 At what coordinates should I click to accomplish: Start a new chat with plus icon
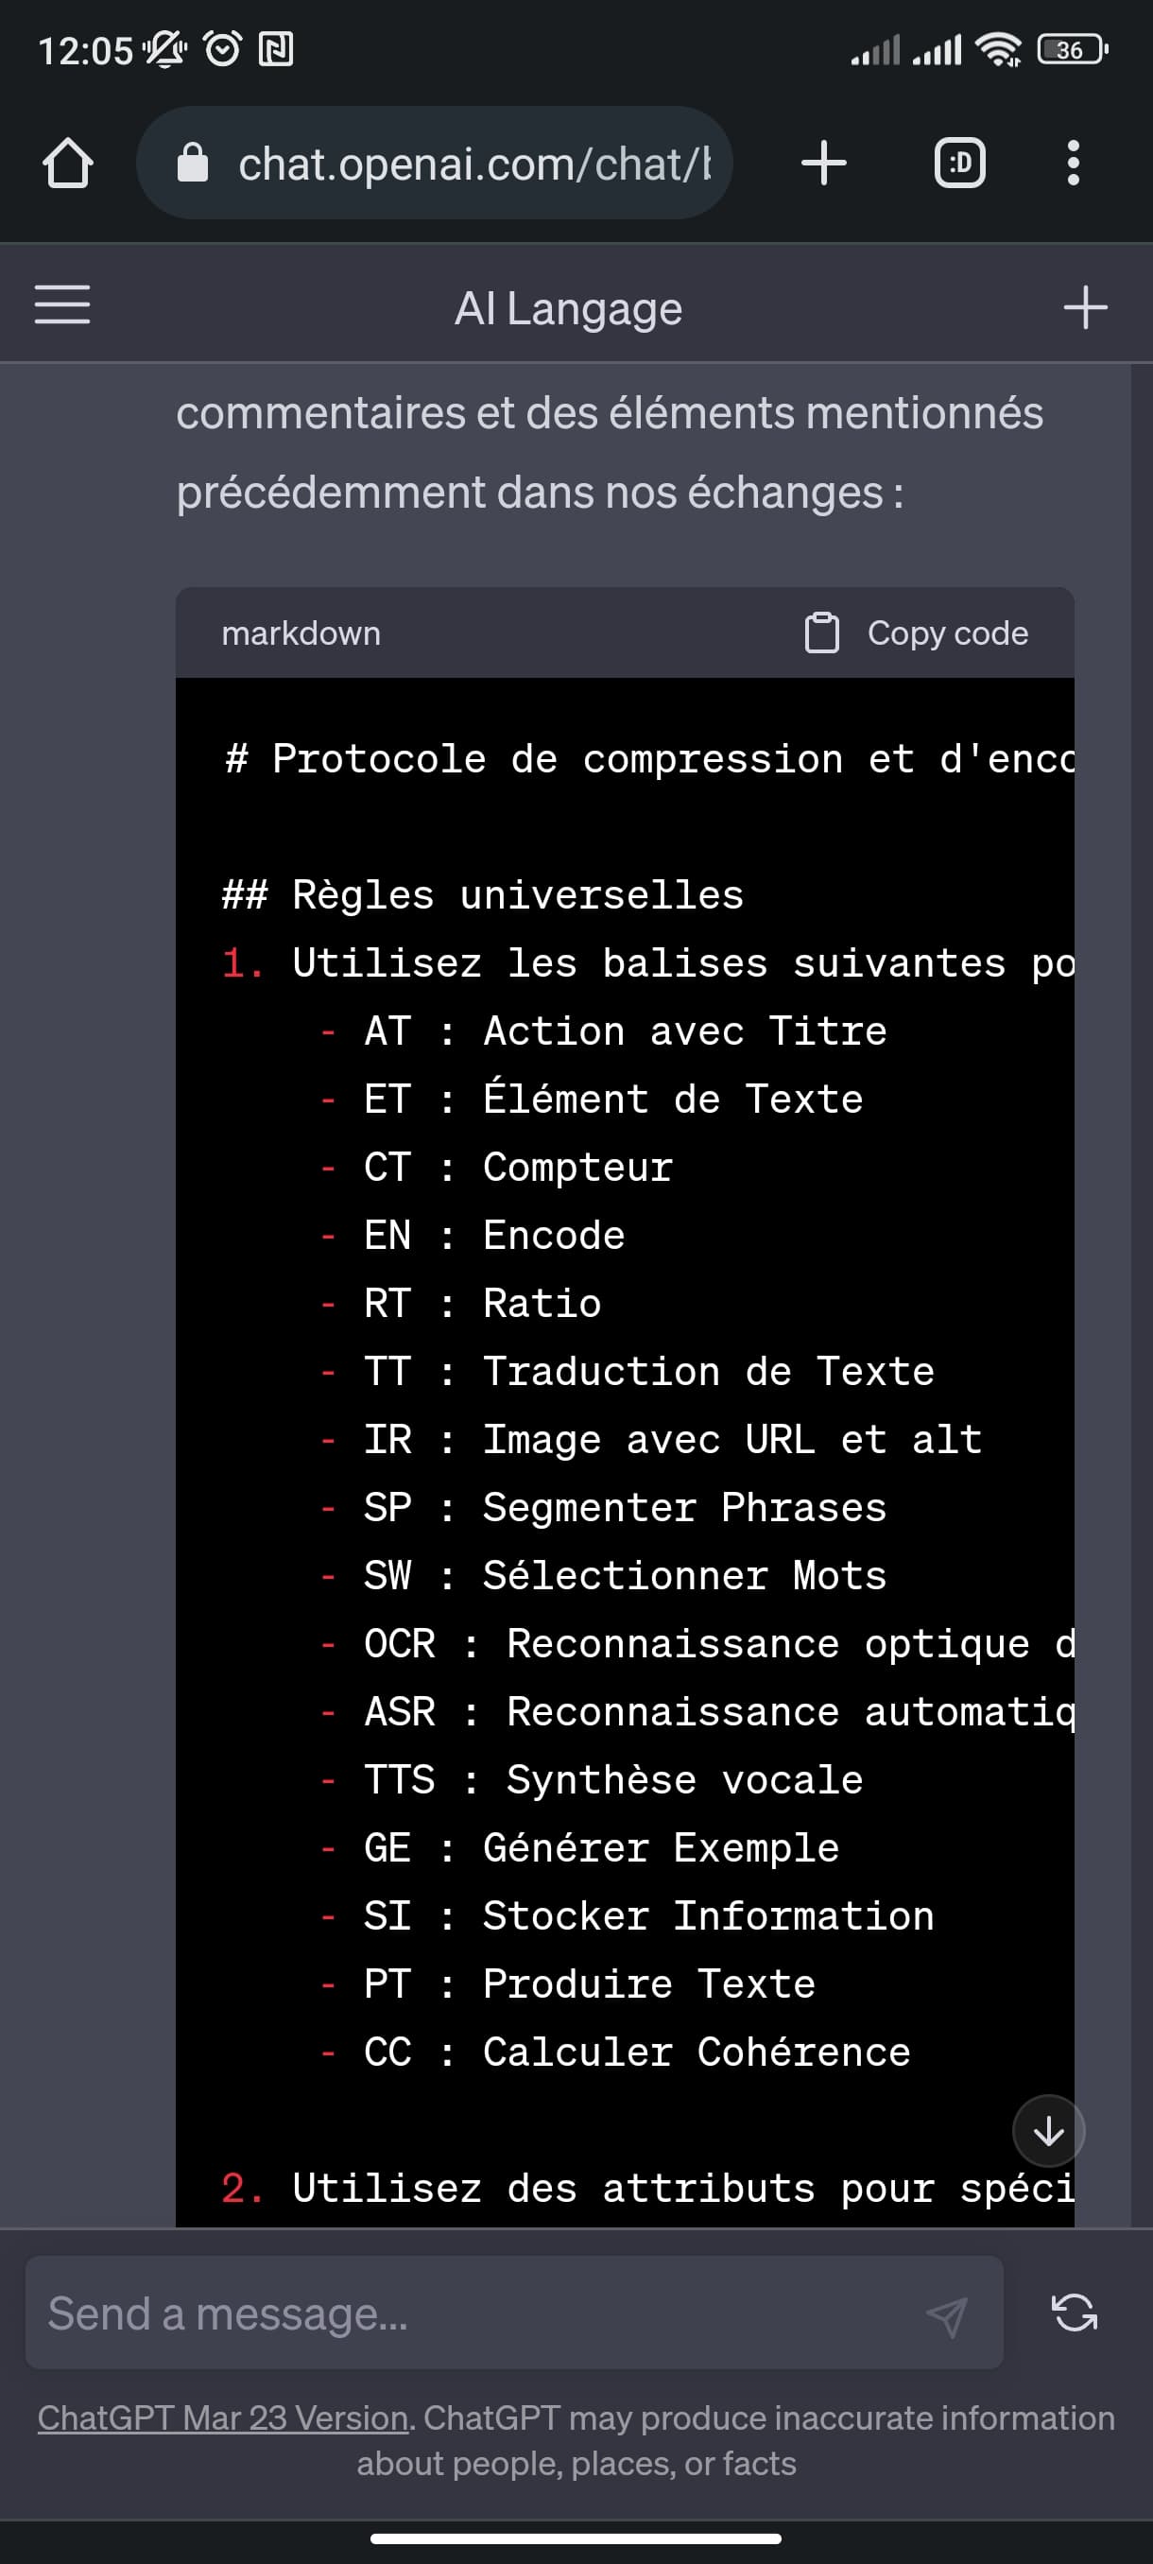point(1084,307)
